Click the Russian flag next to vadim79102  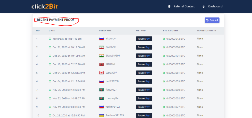point(101,107)
